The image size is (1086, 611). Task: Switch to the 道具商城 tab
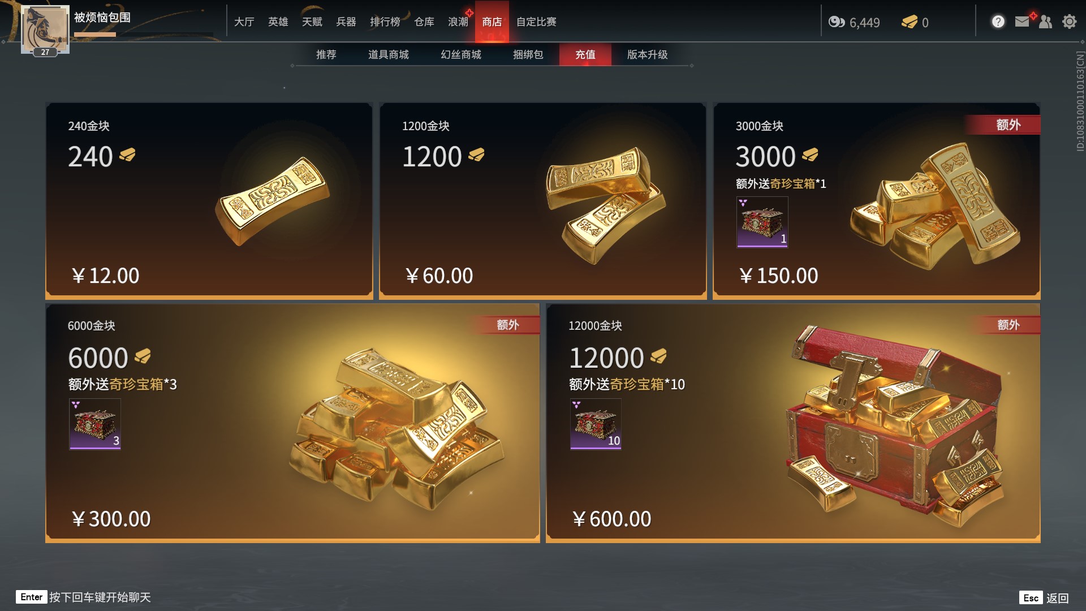[x=389, y=54]
